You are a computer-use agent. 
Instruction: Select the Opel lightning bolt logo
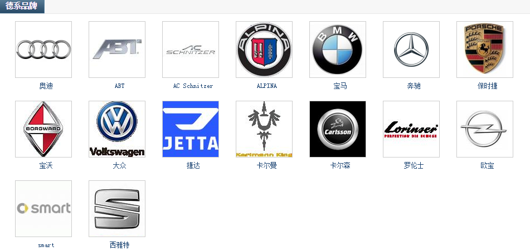(x=485, y=129)
